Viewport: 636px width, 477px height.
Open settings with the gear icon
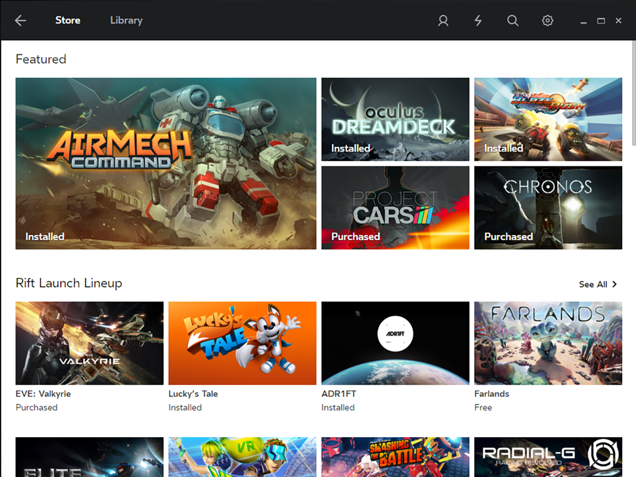point(547,21)
